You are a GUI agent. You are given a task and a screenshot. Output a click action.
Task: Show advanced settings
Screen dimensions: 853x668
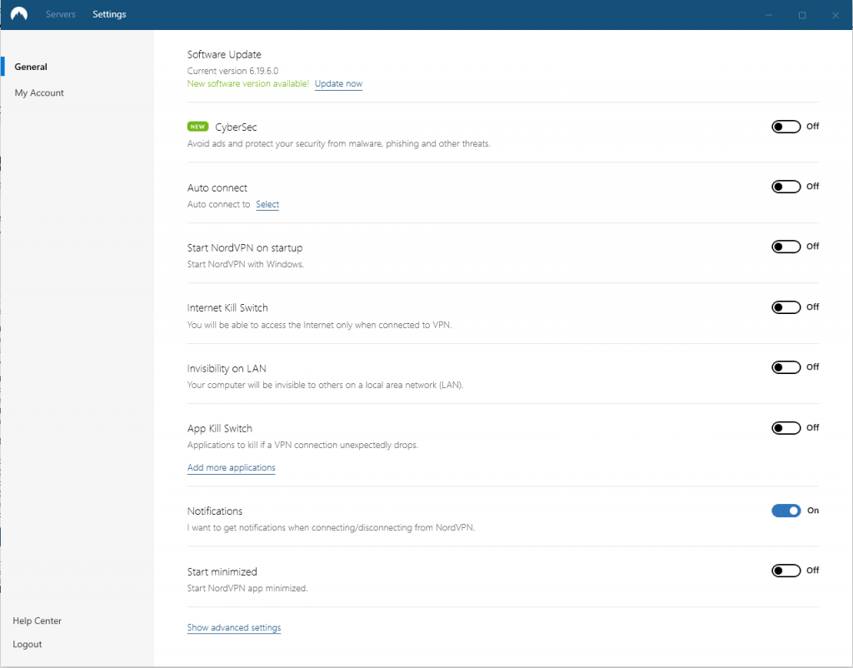234,628
